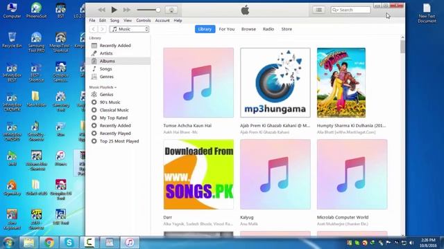444x249 pixels.
Task: Click the Songs.PK Darr album artwork
Action: pos(198,174)
